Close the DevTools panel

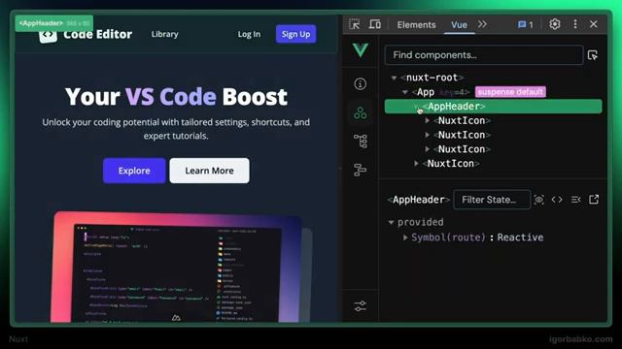pyautogui.click(x=594, y=24)
